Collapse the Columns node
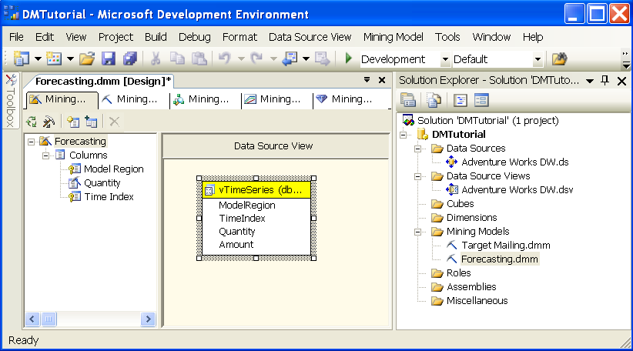 45,155
